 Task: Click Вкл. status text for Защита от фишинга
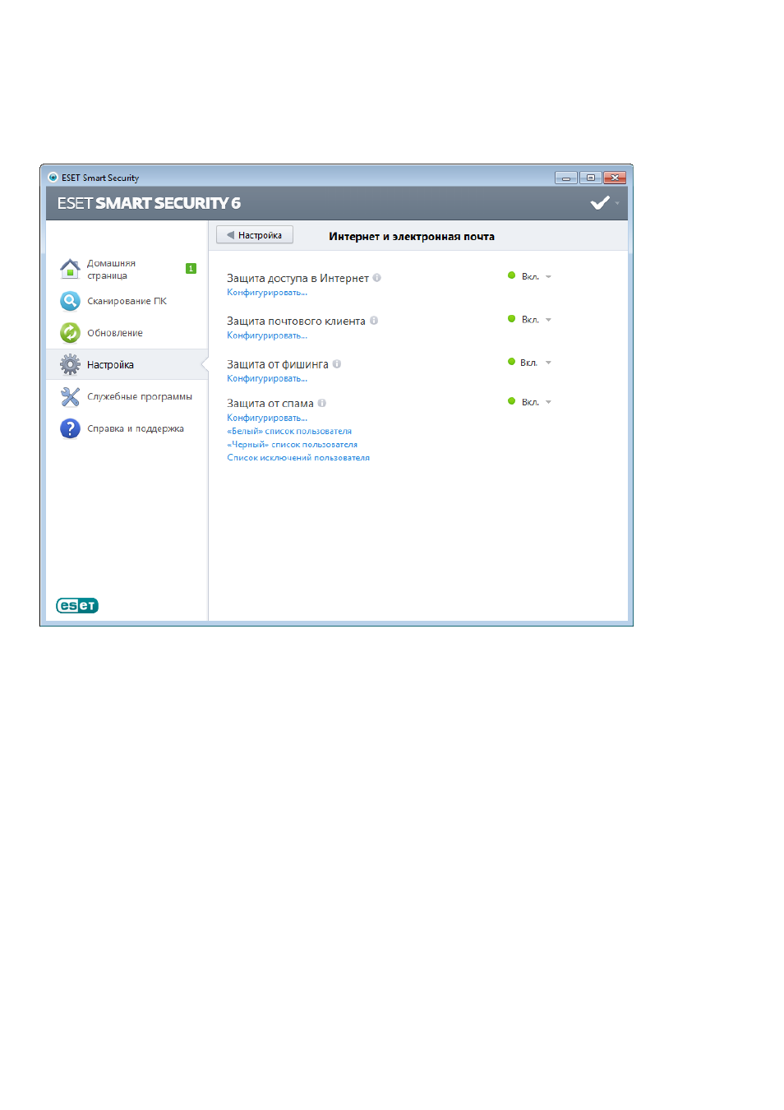529,363
